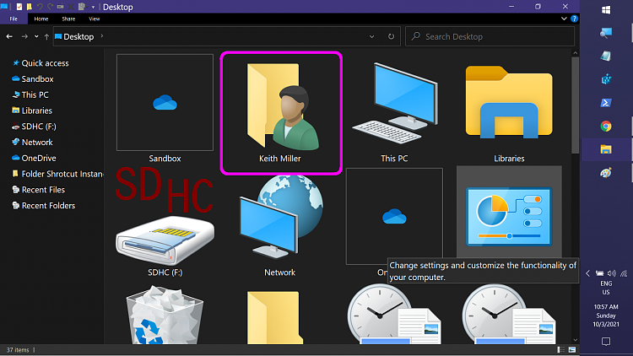Open the Customize Quick Access Toolbar dropdown arrow

[93, 7]
